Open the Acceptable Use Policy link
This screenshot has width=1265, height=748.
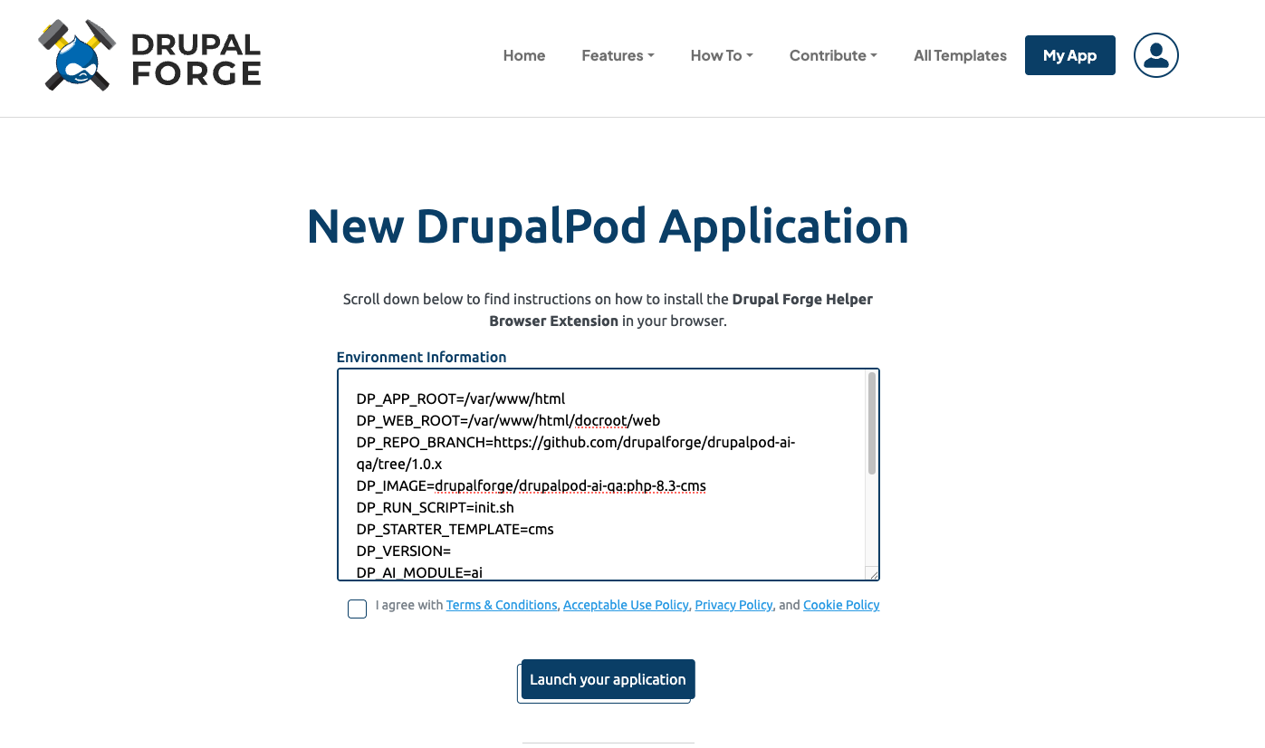coord(626,605)
